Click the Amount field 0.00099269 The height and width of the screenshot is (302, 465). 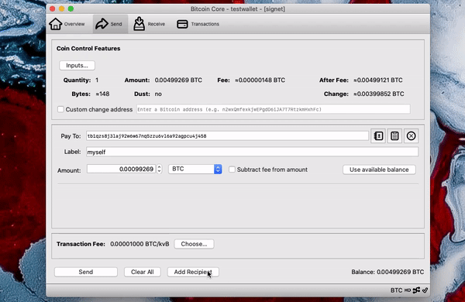pos(121,169)
